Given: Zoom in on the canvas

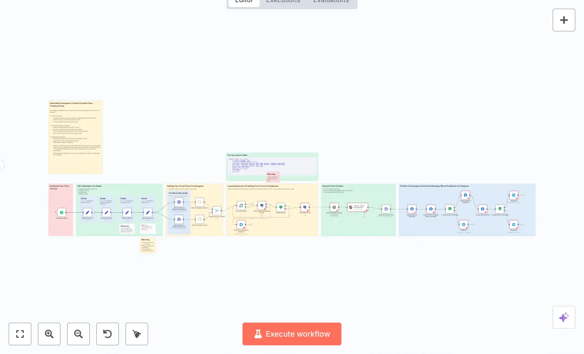Looking at the screenshot, I should pos(49,334).
